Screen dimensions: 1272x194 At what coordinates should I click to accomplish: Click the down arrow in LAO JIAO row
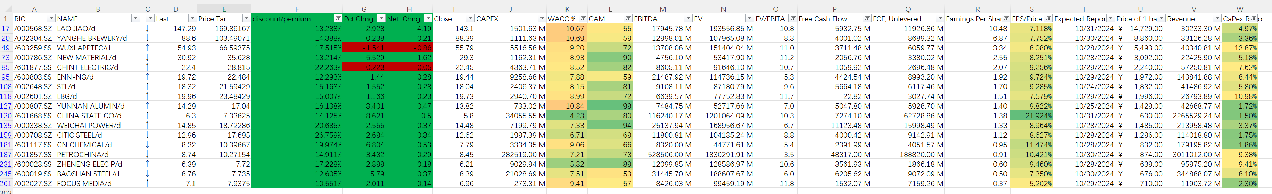click(x=147, y=28)
